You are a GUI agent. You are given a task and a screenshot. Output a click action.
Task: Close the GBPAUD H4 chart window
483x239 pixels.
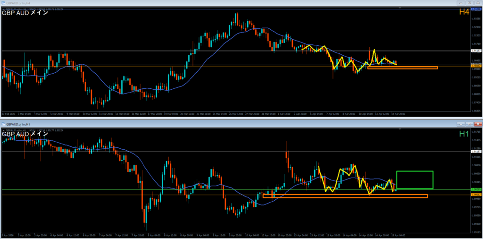click(478, 3)
